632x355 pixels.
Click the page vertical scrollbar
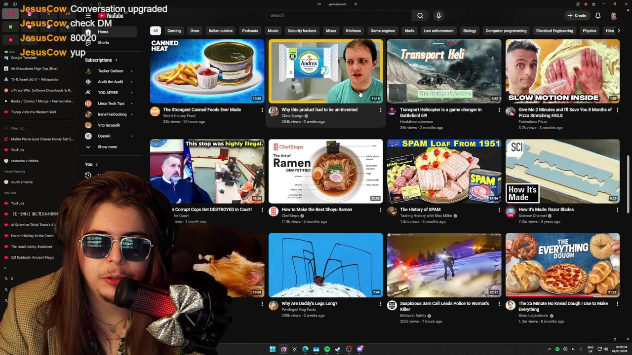[x=629, y=185]
